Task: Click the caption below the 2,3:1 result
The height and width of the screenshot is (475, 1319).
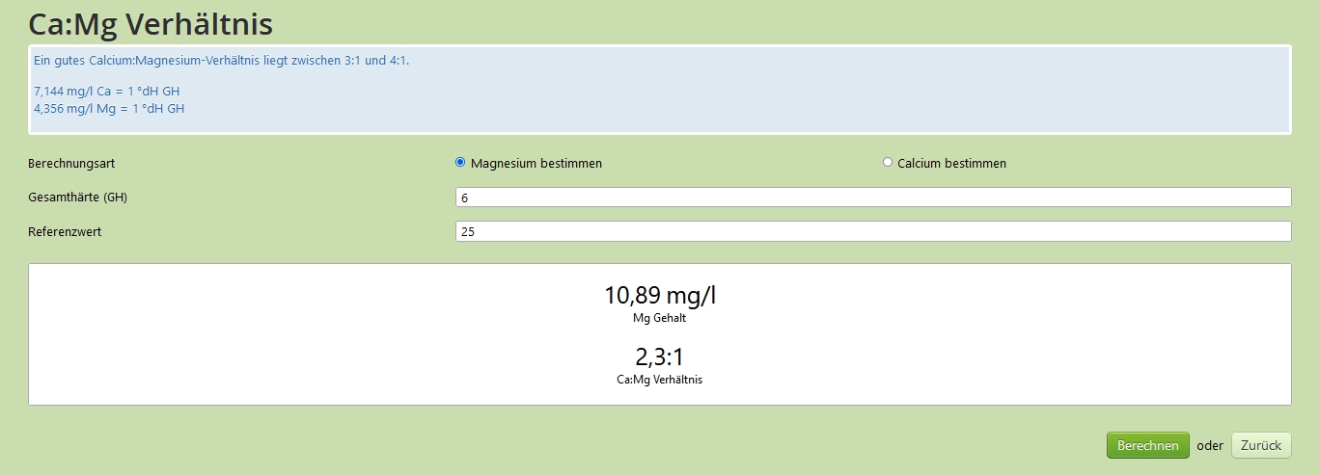Action: pyautogui.click(x=660, y=380)
